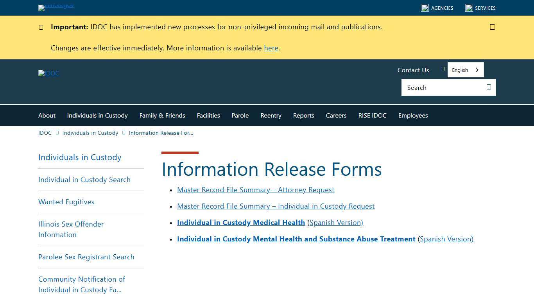534x300 pixels.
Task: Dismiss the mail alert with the X icon
Action: (x=492, y=27)
